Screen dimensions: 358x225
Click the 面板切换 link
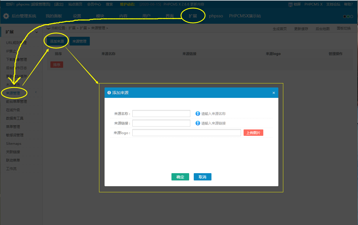(x=344, y=28)
